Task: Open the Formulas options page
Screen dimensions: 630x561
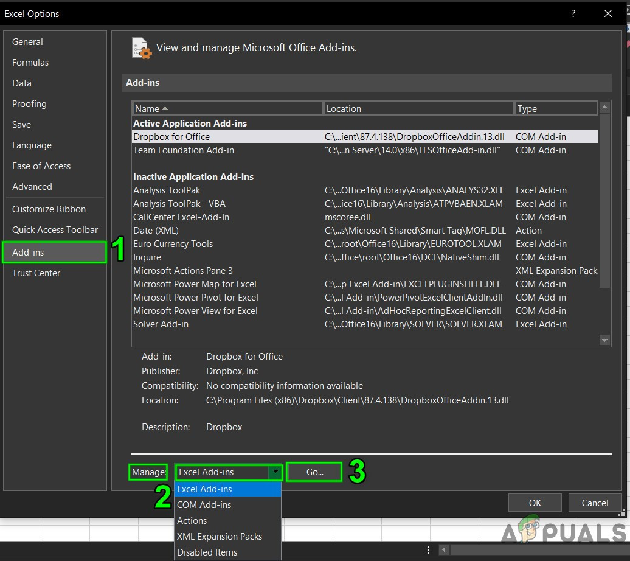Action: click(x=30, y=63)
